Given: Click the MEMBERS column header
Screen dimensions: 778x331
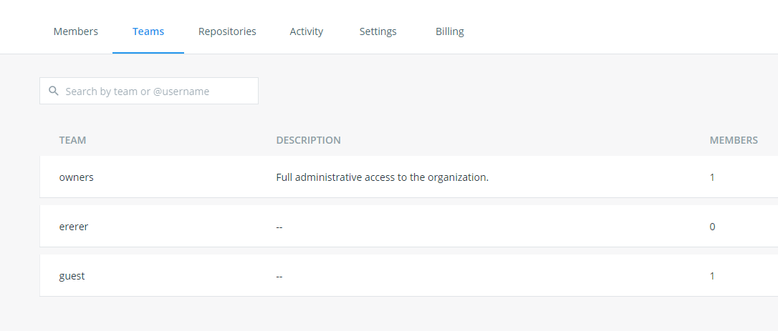Looking at the screenshot, I should click(x=734, y=140).
